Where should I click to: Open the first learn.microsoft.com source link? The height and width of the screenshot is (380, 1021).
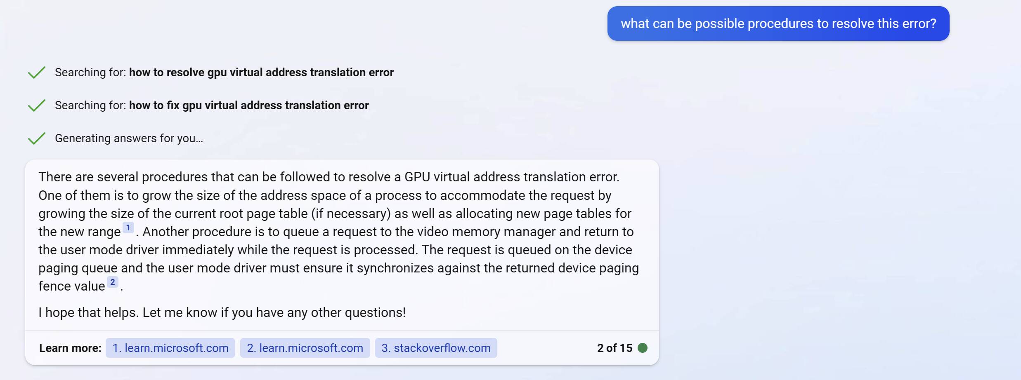(170, 348)
